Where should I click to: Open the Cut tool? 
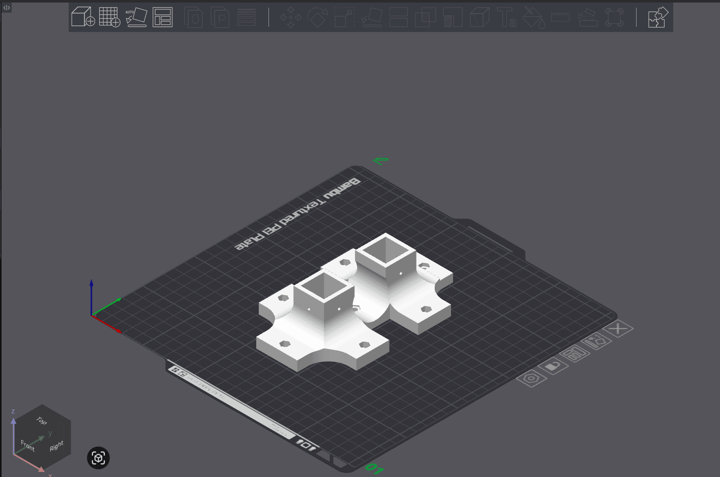click(x=398, y=17)
